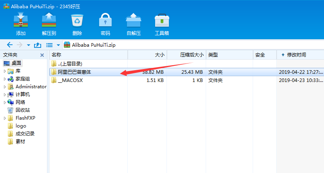Expand the FlashFXP tree node
This screenshot has height=173, width=324.
5,118
